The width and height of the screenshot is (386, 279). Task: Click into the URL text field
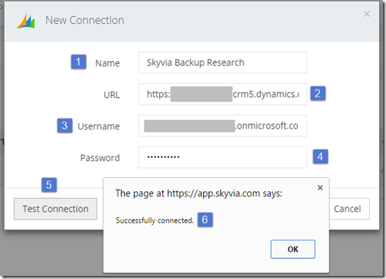222,94
